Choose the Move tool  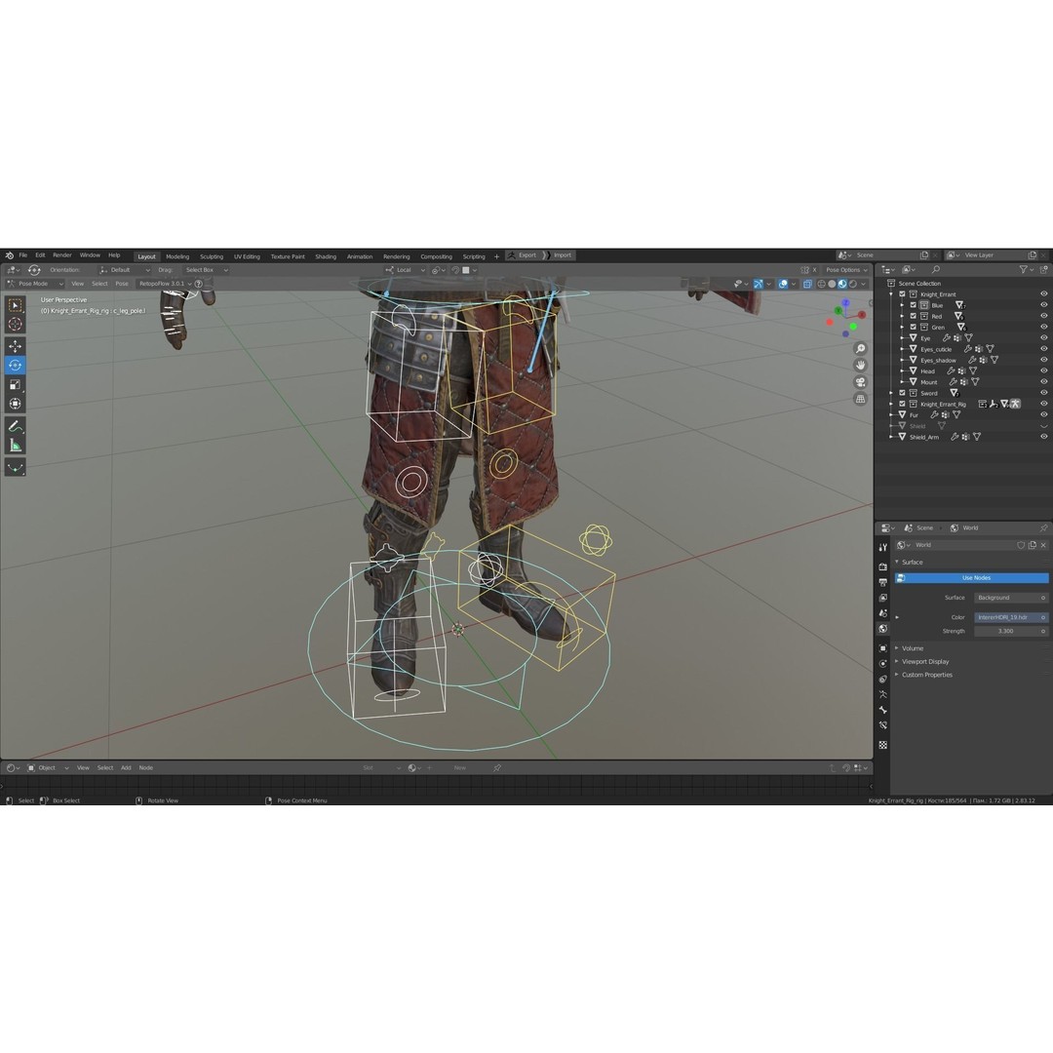tap(15, 346)
